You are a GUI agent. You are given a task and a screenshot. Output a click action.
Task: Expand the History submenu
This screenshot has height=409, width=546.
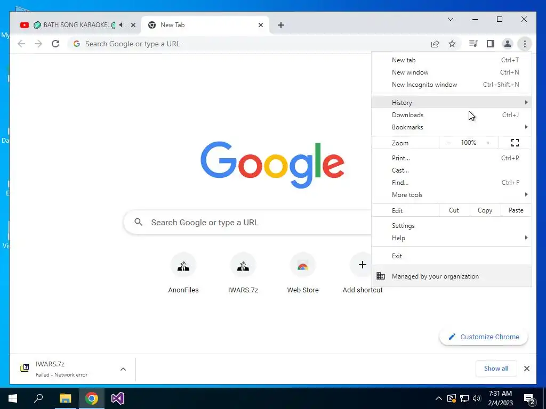452,103
